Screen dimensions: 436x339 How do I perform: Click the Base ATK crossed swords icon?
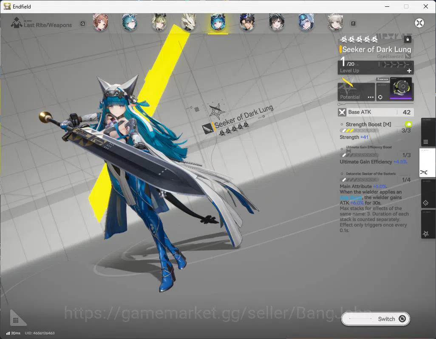342,112
